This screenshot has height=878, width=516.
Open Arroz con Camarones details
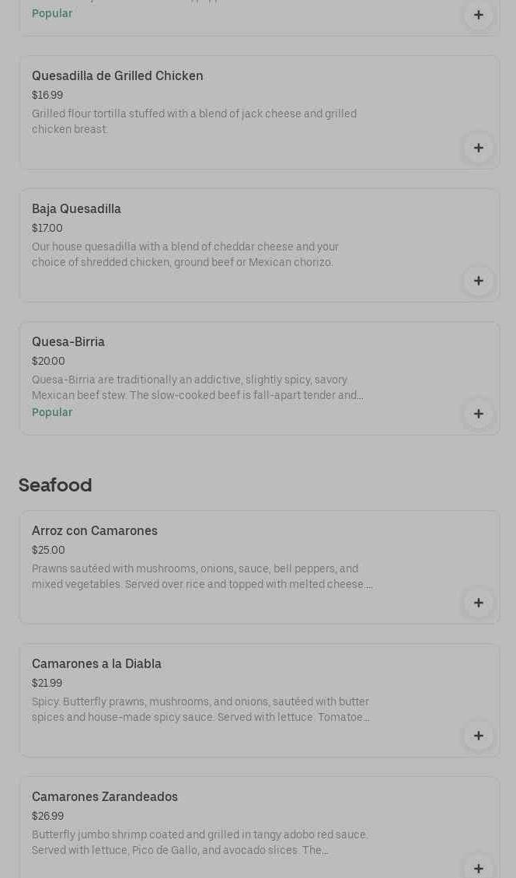pos(95,531)
